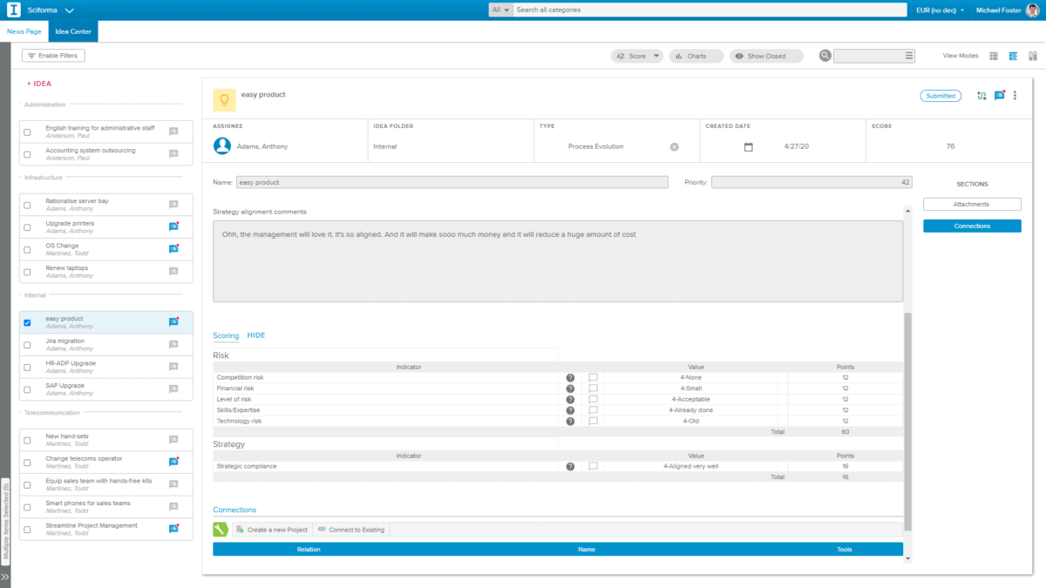Show help for Competition risk indicator

570,377
